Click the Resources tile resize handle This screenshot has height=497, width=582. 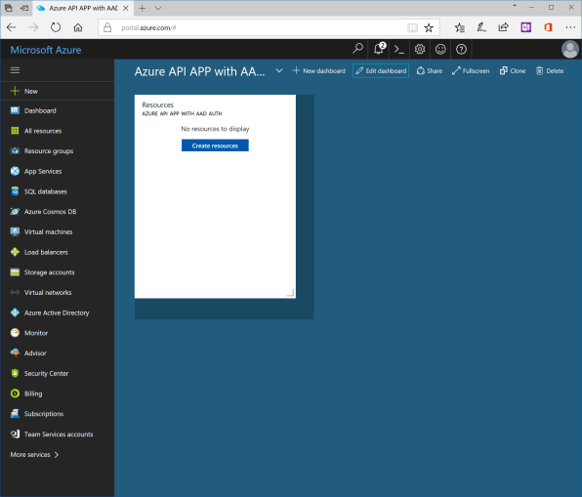[291, 293]
